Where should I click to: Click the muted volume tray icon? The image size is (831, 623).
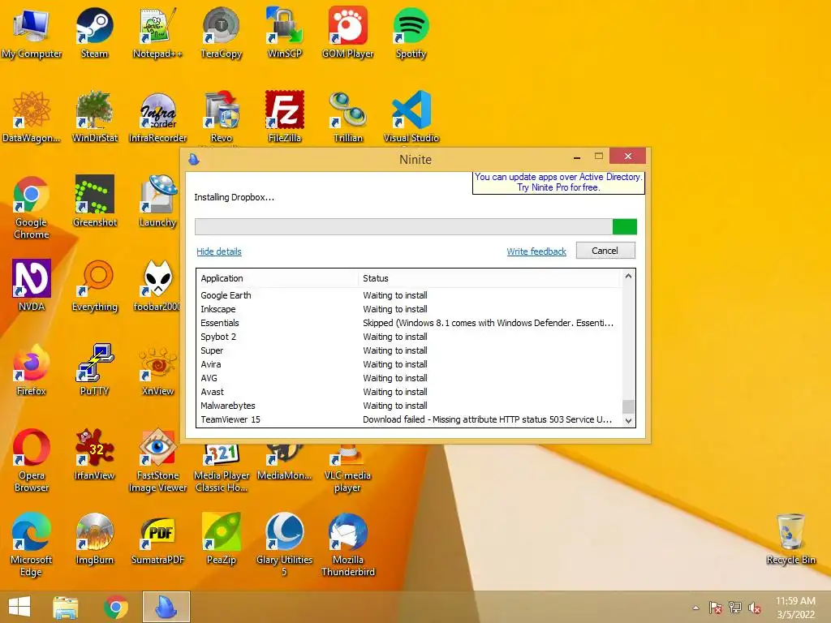[754, 608]
